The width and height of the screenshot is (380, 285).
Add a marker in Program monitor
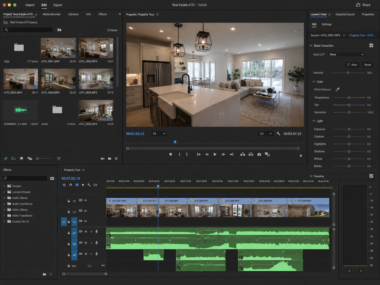click(171, 154)
